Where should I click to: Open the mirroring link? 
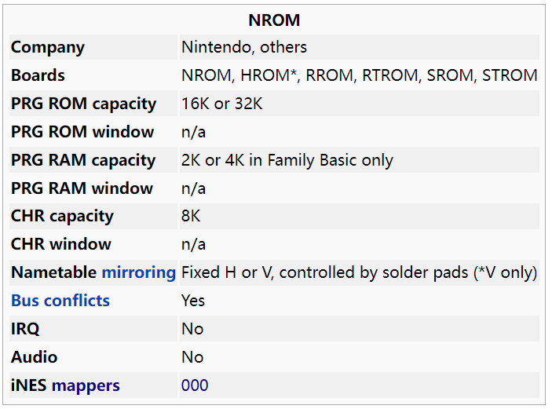click(139, 272)
